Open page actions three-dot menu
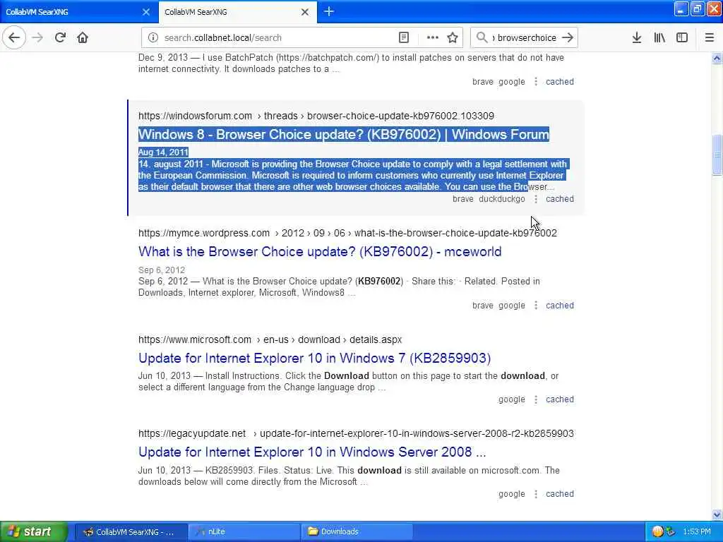 pos(433,37)
